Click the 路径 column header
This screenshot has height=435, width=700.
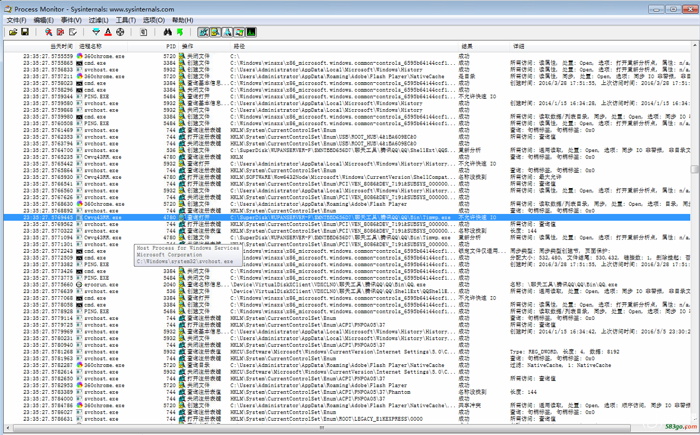tap(343, 47)
